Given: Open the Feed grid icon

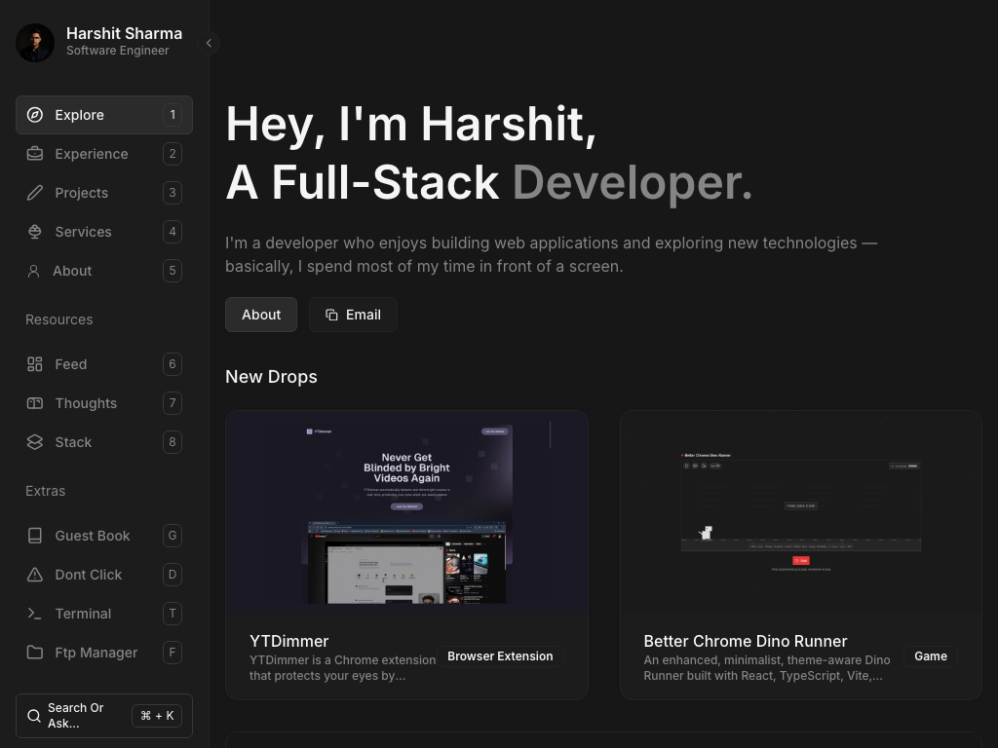Looking at the screenshot, I should (x=35, y=364).
